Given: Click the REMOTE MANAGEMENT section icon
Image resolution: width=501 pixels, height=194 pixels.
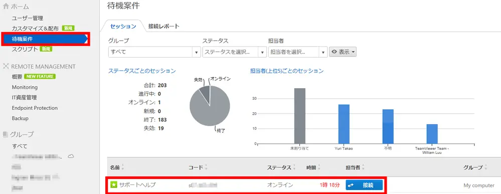Looking at the screenshot, I should click(6, 67).
